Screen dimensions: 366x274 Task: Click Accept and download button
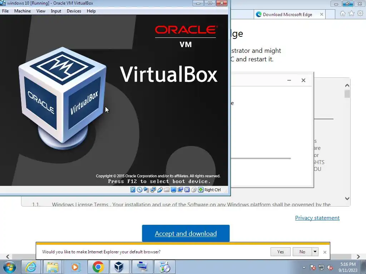click(186, 233)
